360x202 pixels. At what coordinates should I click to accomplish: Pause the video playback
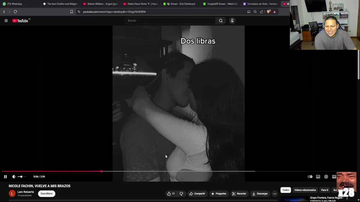coord(5,176)
